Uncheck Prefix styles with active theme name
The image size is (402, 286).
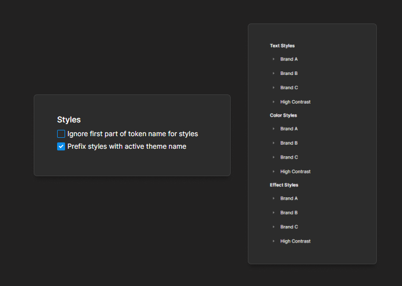tap(61, 146)
